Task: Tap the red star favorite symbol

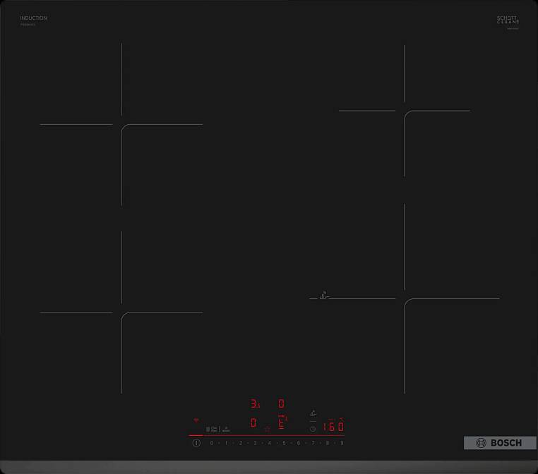Action: tap(267, 428)
